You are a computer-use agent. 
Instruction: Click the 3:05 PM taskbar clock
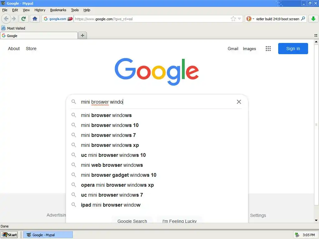click(x=309, y=235)
